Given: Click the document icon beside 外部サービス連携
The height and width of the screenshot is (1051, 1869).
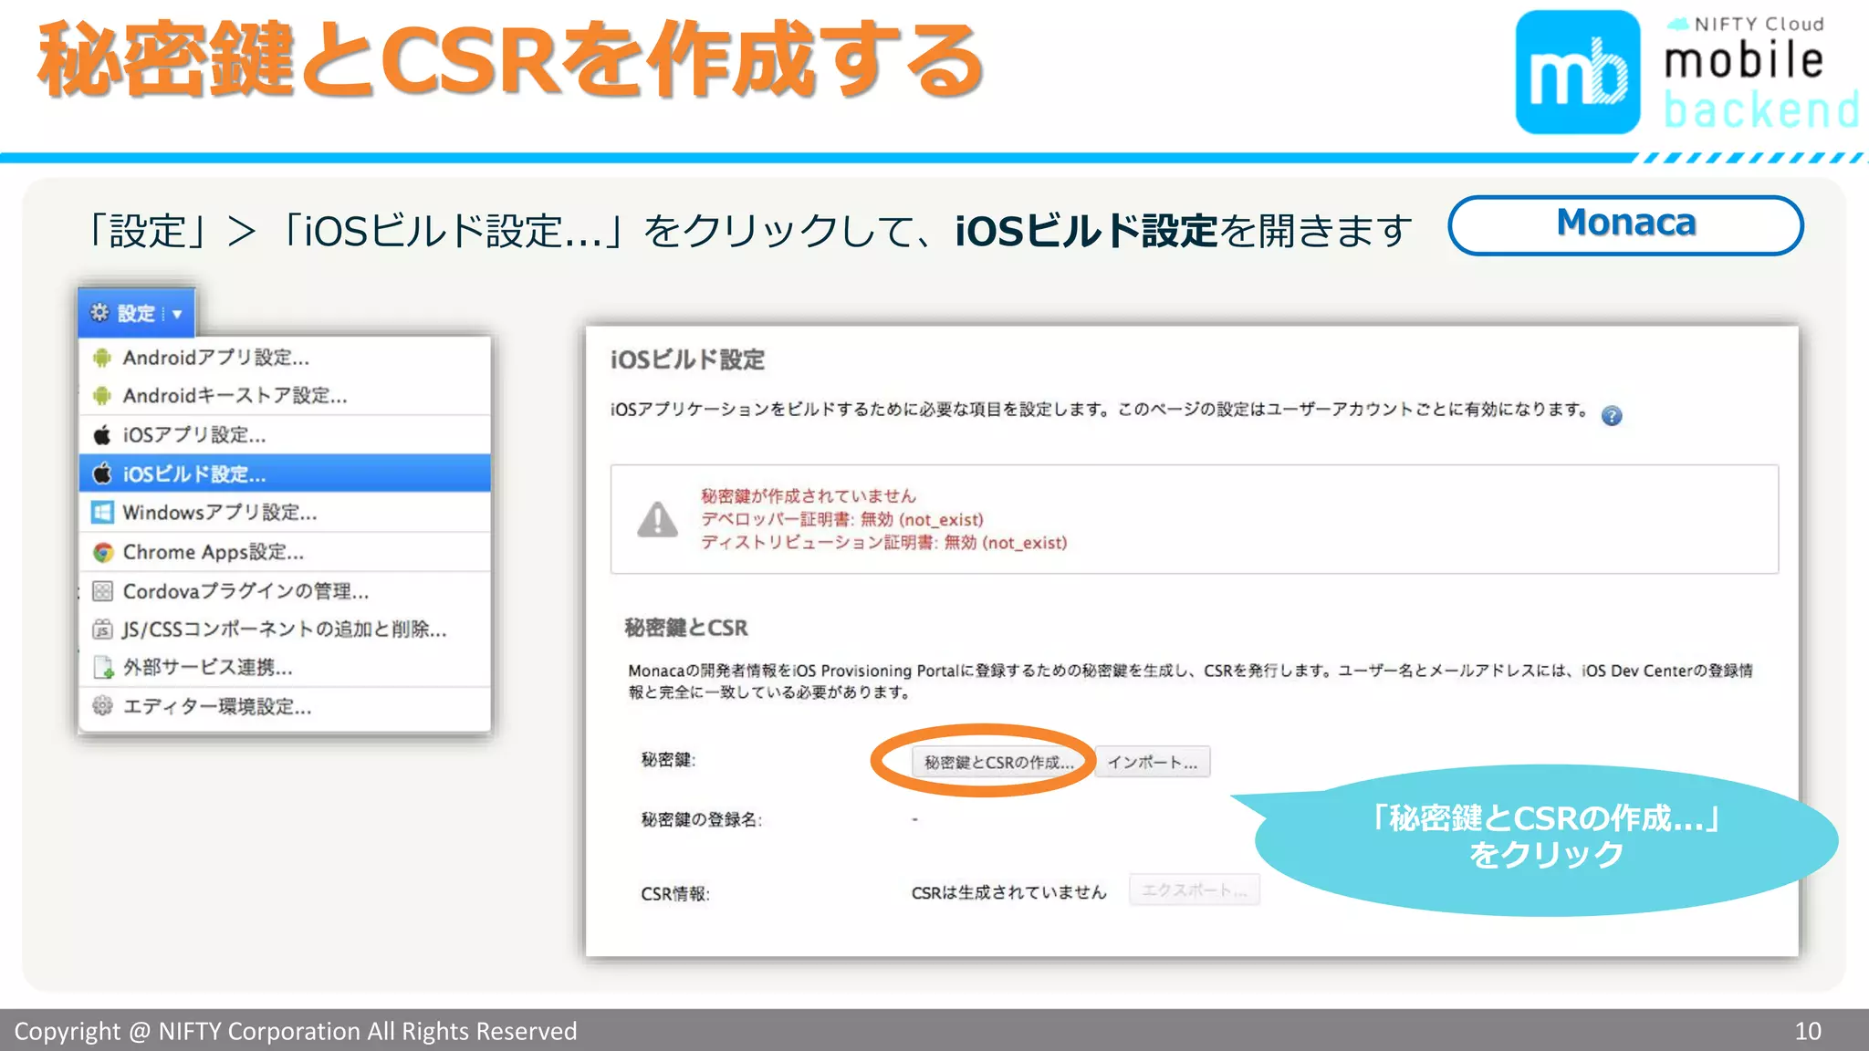Looking at the screenshot, I should pos(102,668).
